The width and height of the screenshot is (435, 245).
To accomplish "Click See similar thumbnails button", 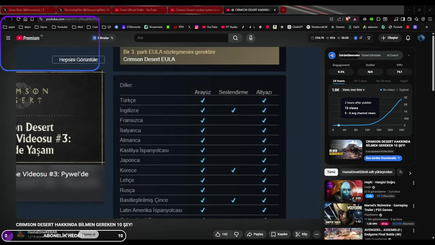I will click(x=383, y=158).
